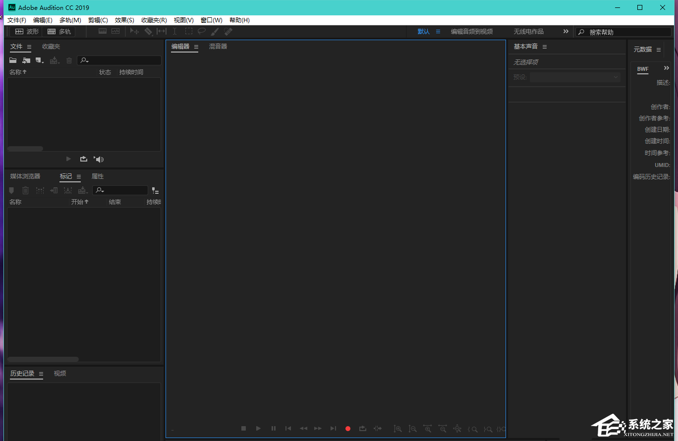Select the 无线电作品 workspace
This screenshot has width=678, height=441.
click(x=529, y=31)
